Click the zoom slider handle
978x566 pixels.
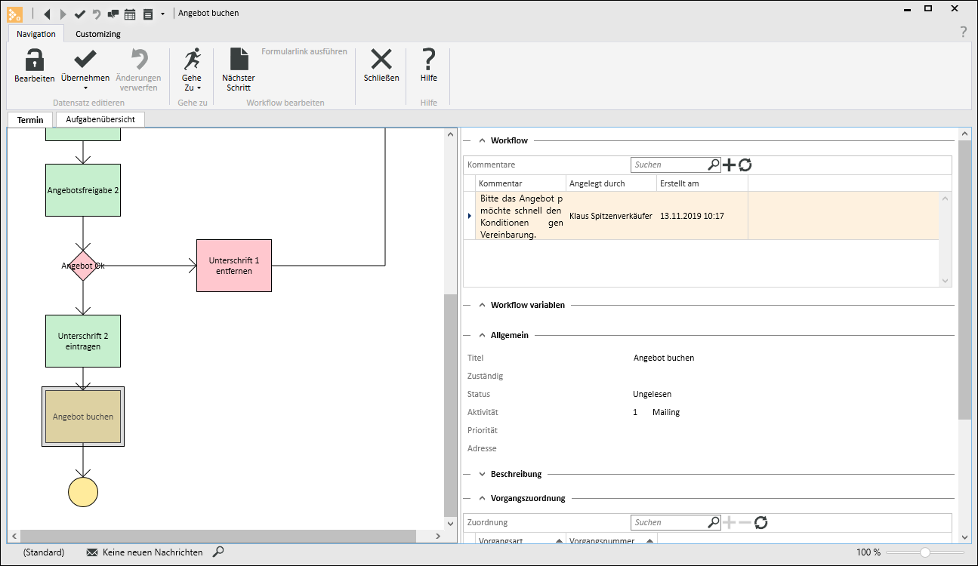924,552
